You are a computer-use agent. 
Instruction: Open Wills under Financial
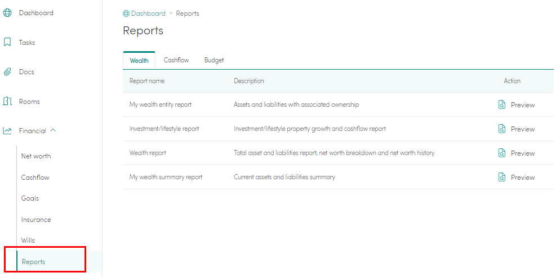point(28,240)
